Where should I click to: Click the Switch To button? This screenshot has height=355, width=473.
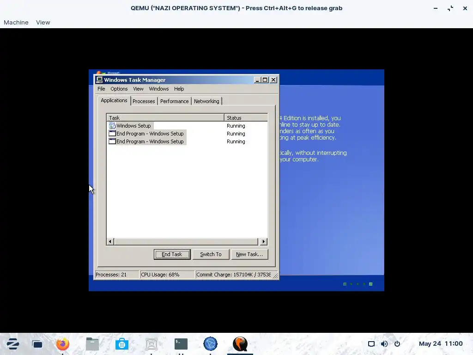click(x=211, y=254)
